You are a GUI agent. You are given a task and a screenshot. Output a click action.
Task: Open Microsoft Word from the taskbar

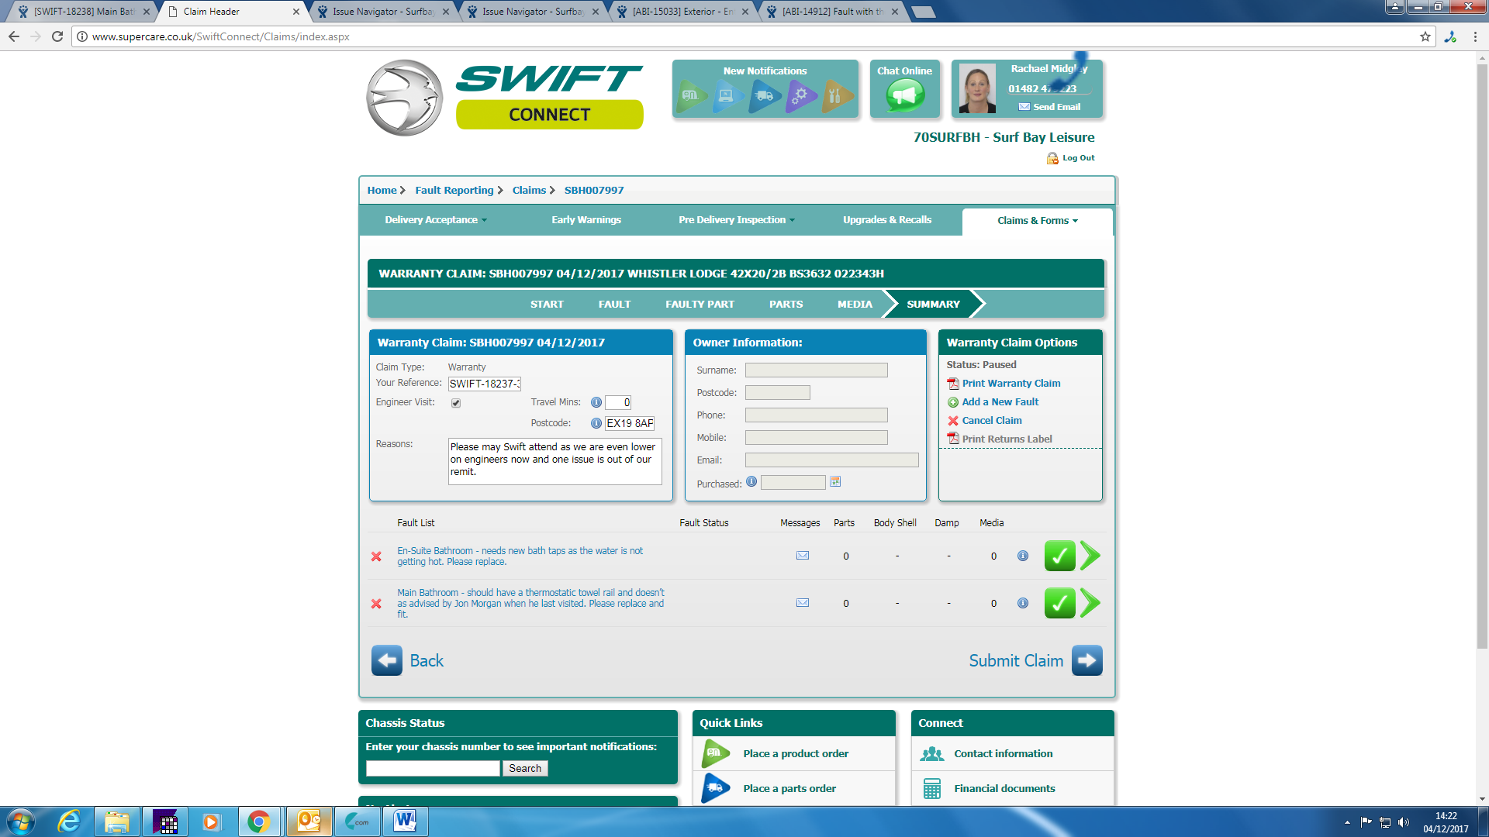pyautogui.click(x=405, y=821)
